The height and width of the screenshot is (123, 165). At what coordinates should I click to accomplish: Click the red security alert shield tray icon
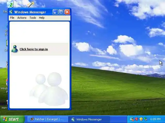tap(137, 119)
